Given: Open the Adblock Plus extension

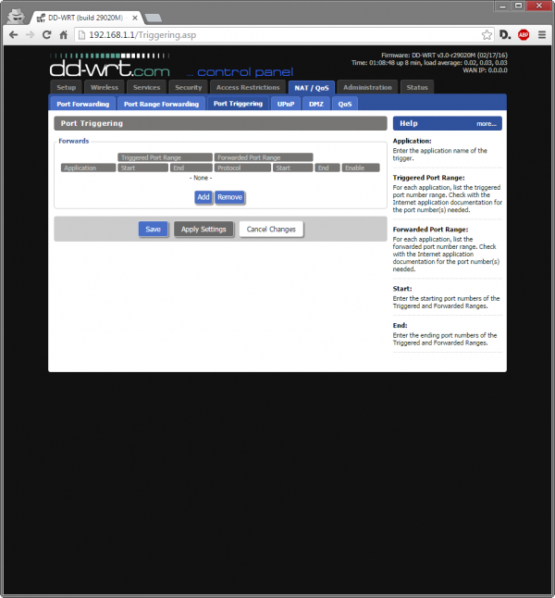Looking at the screenshot, I should click(x=524, y=34).
